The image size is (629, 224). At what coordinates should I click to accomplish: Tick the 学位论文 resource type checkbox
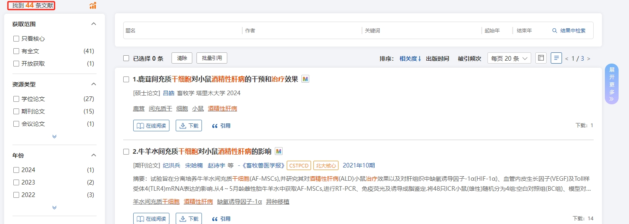tap(16, 99)
